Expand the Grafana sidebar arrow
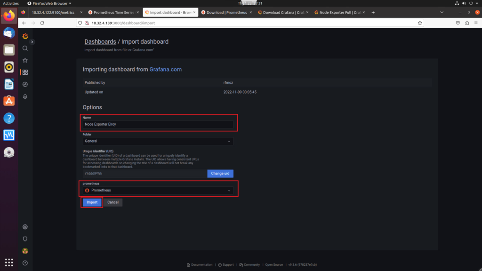The image size is (482, 271). tap(32, 42)
